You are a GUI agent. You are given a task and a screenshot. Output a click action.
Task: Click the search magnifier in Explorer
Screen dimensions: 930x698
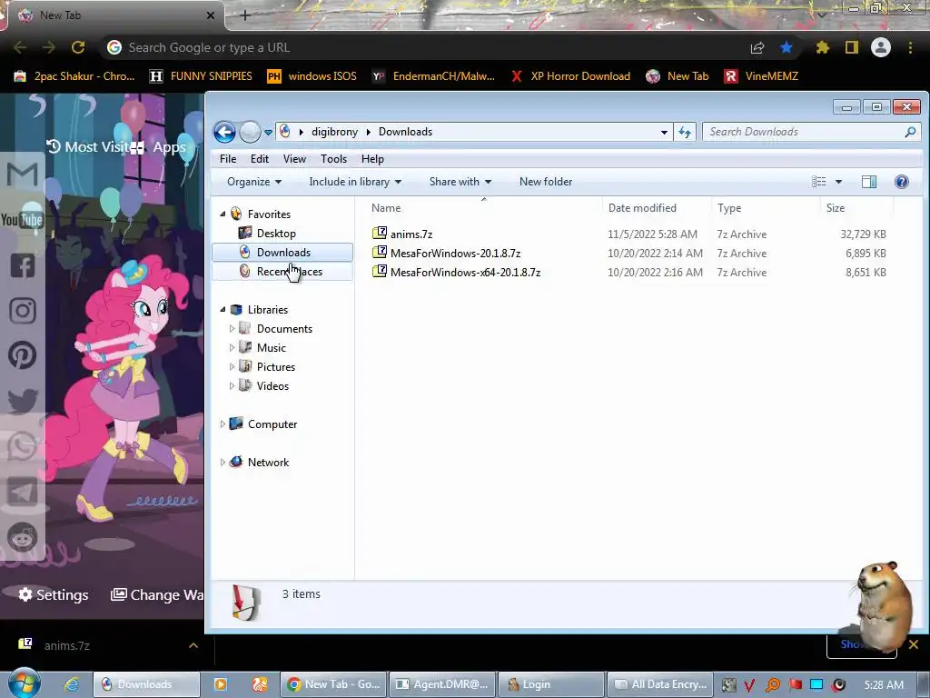(910, 132)
